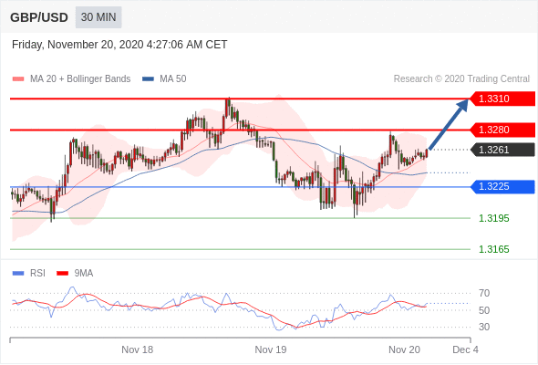Click the RSI 30 level label
Image resolution: width=538 pixels, height=365 pixels.
coord(484,327)
